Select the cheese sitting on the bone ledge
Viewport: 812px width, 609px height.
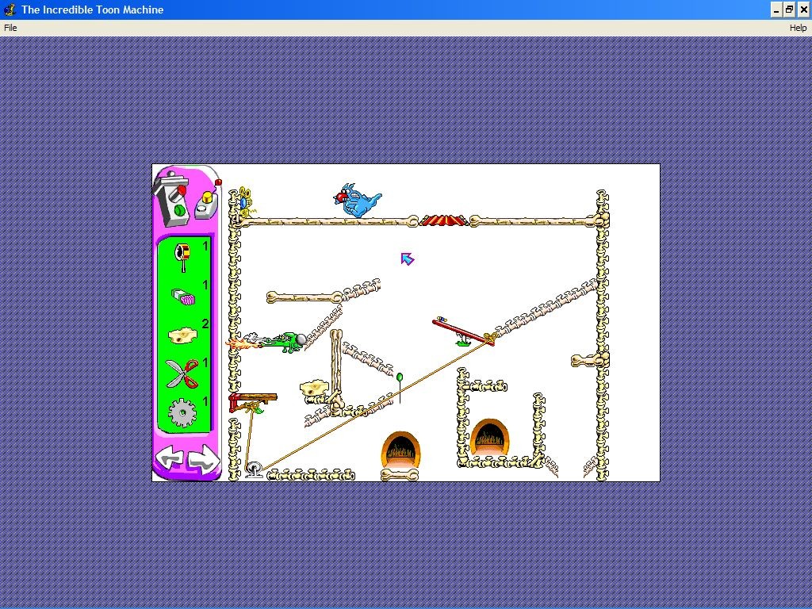click(x=314, y=388)
